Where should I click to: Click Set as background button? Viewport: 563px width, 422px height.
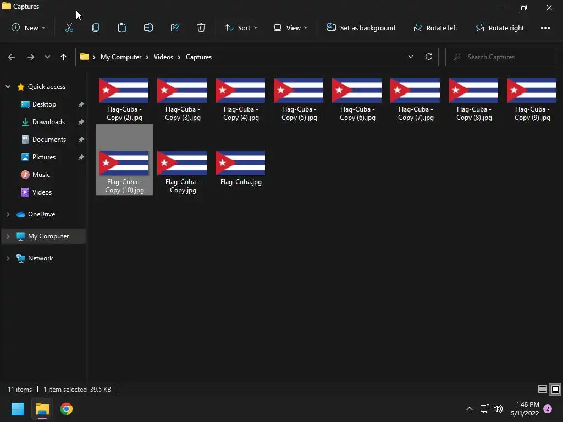point(361,27)
